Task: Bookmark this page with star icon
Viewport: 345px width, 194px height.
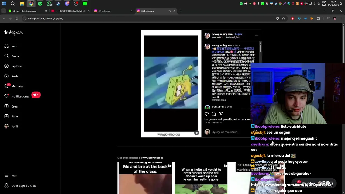Action: [284, 19]
